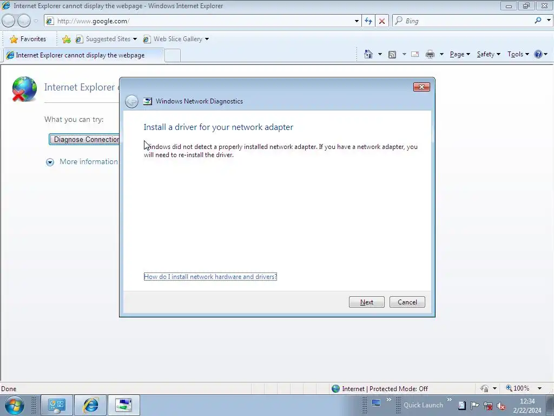Open the Tools menu
Image resolution: width=554 pixels, height=416 pixels.
click(518, 54)
